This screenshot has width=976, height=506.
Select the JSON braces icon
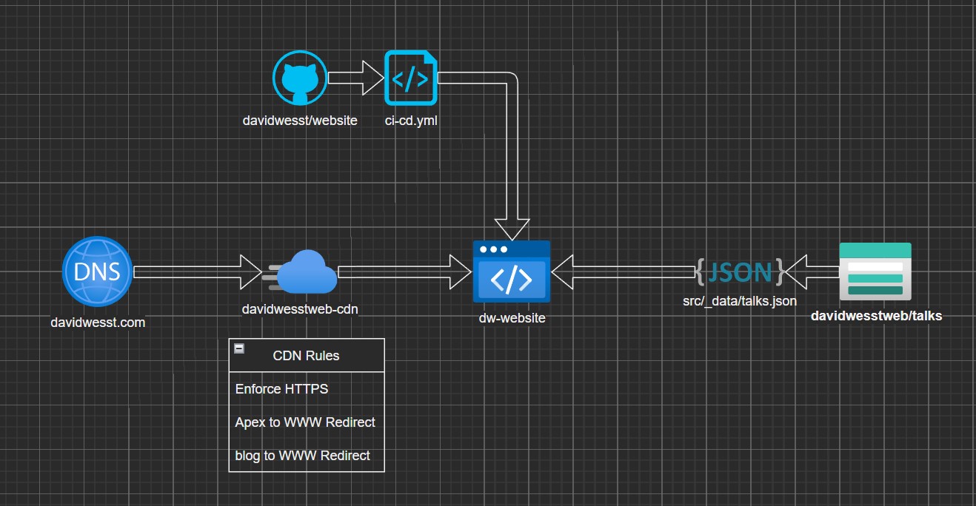click(740, 271)
